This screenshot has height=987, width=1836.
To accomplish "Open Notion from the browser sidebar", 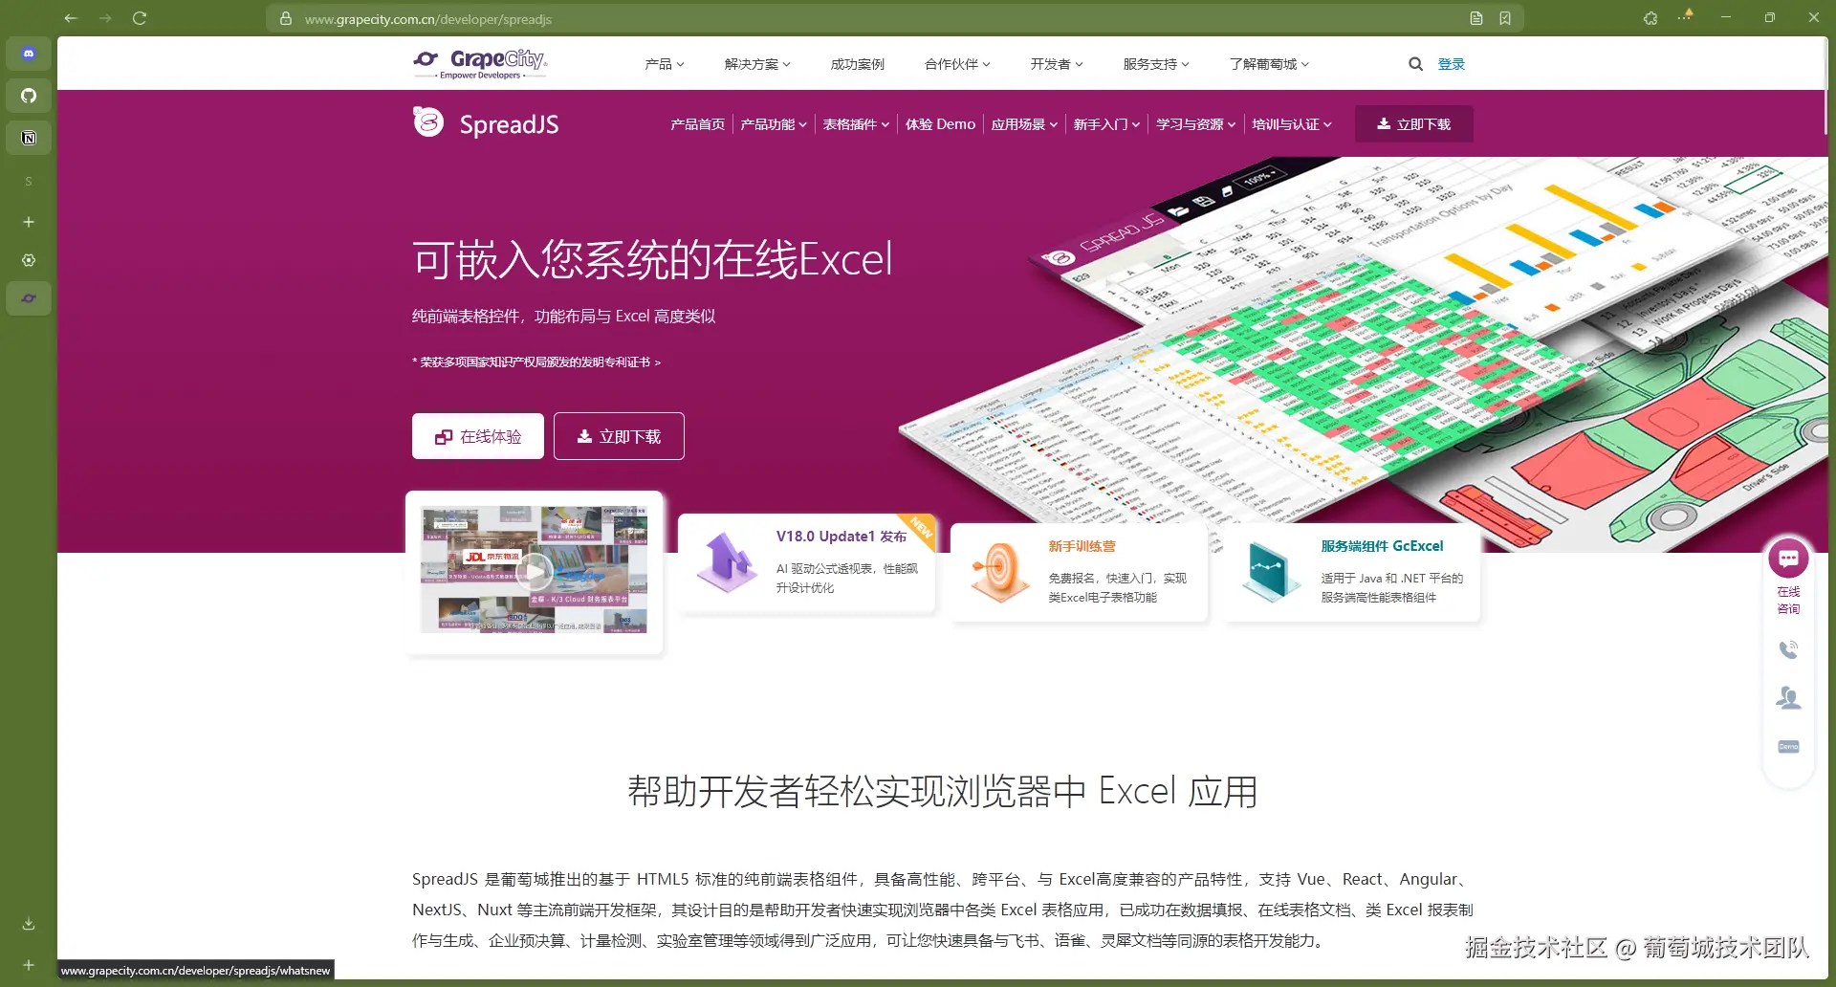I will [29, 137].
